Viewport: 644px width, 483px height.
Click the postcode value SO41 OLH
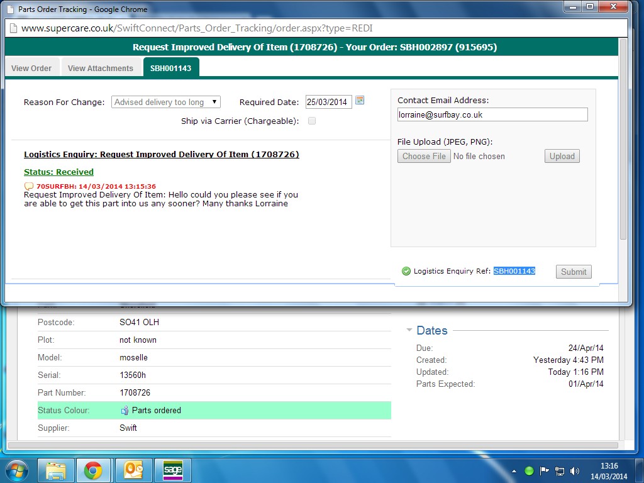click(139, 323)
